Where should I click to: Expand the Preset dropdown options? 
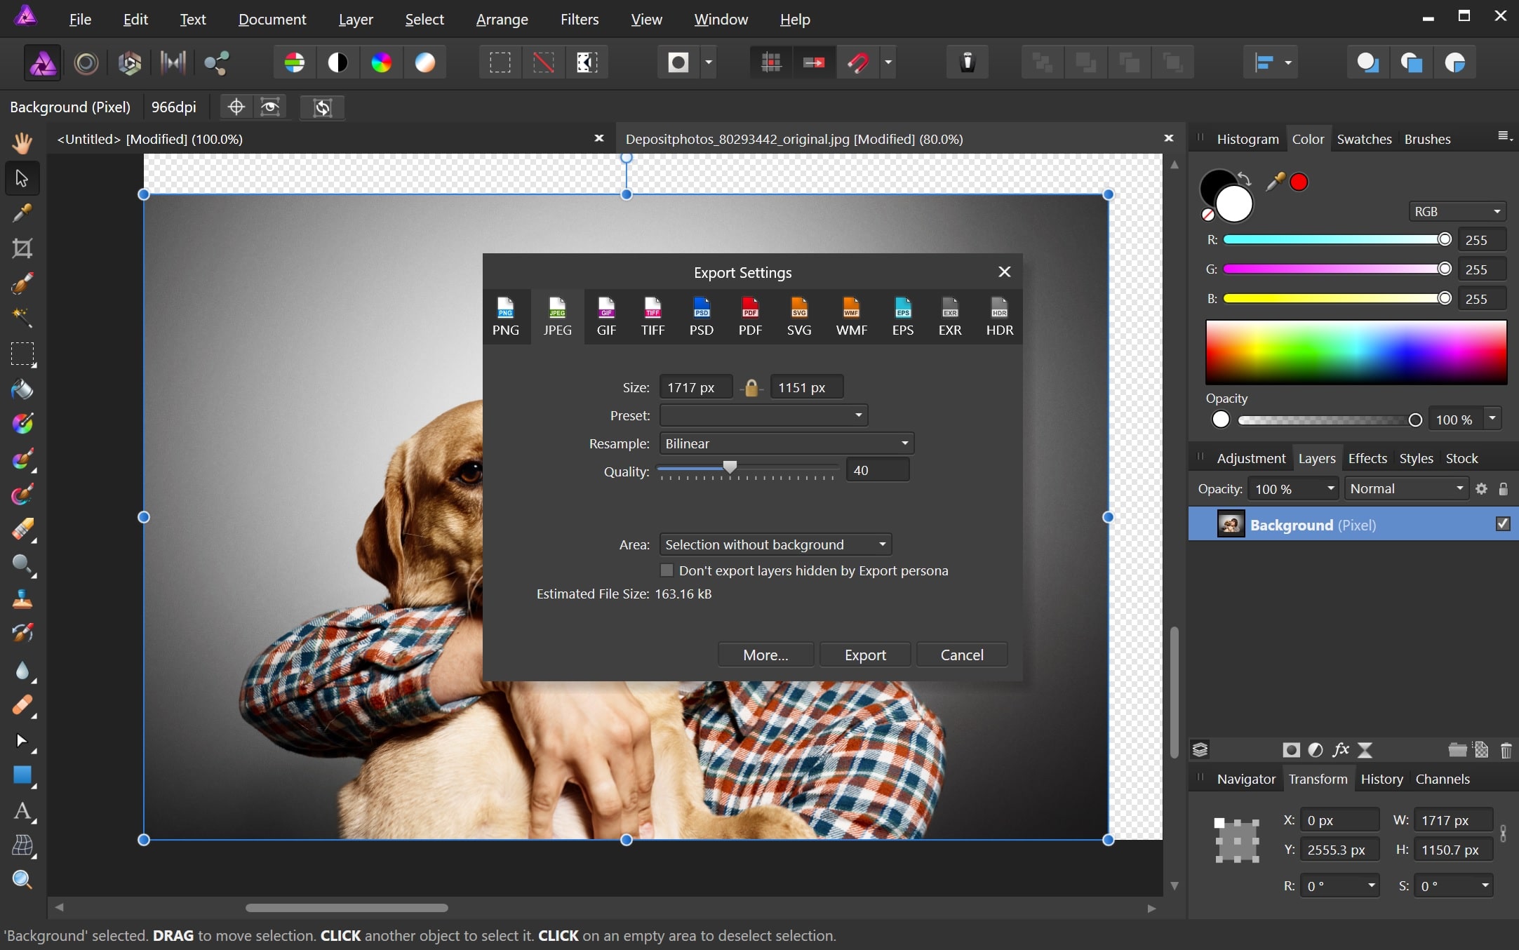(x=857, y=415)
